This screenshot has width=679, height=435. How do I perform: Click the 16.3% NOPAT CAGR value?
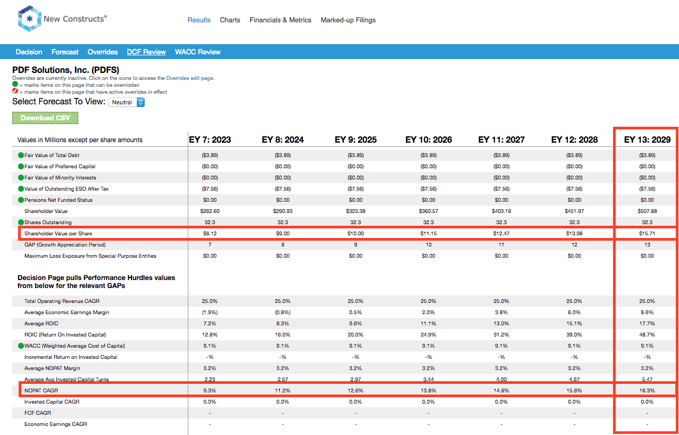647,391
